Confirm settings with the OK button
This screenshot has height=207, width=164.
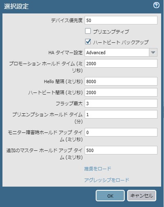(x=110, y=196)
